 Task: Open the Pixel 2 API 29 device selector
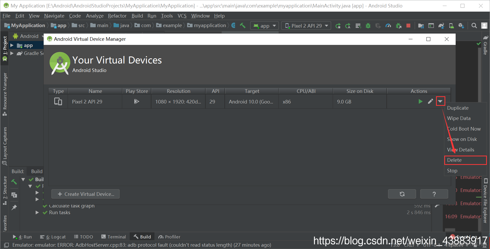pos(306,26)
